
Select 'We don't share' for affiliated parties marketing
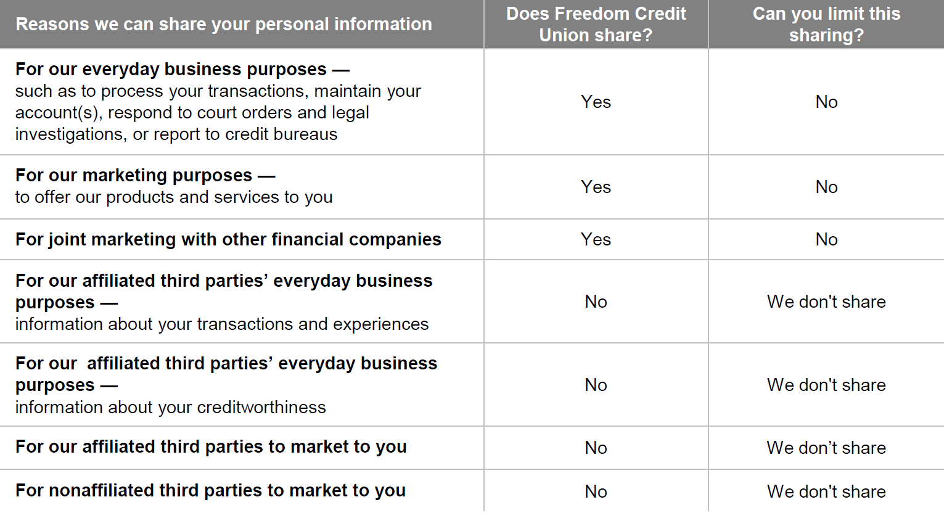[x=826, y=448]
